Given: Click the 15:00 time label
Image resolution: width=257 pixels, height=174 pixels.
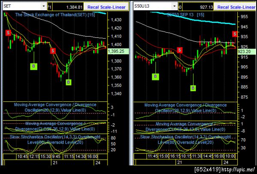Looking at the screenshot, I should tap(164, 156).
